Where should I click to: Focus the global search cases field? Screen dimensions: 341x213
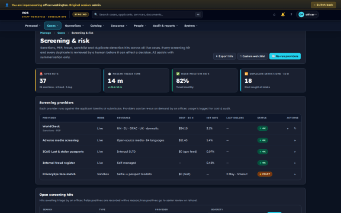pos(147,15)
